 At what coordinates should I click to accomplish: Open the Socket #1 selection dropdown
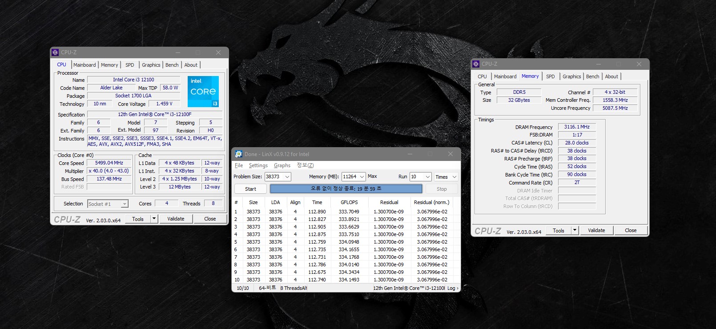[125, 204]
